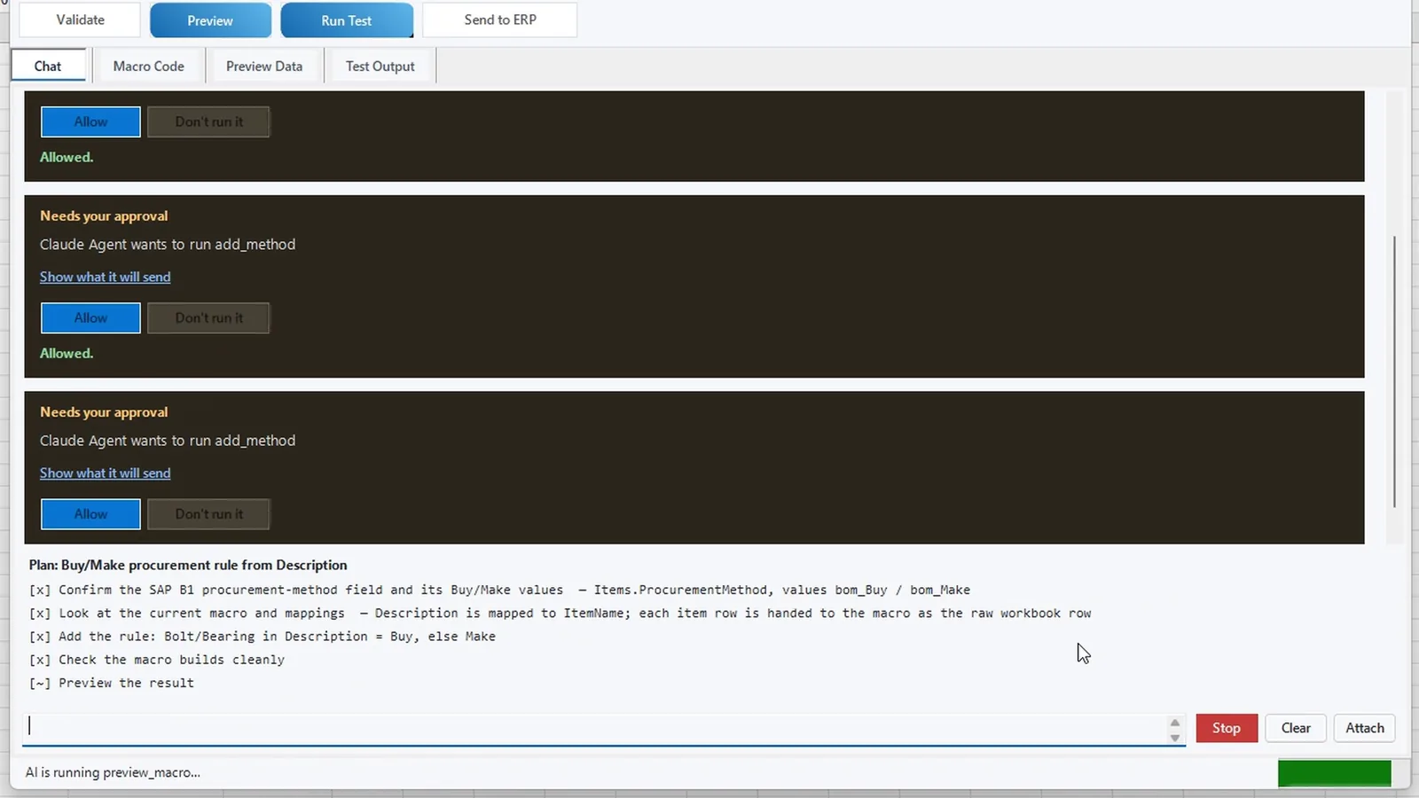Click the plan heading 'Plan: Buy/Make procurement rule from Description'
The image size is (1419, 798).
pyautogui.click(x=188, y=565)
